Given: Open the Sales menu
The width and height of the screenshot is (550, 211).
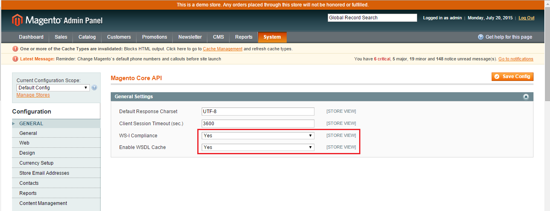Looking at the screenshot, I should tap(61, 37).
